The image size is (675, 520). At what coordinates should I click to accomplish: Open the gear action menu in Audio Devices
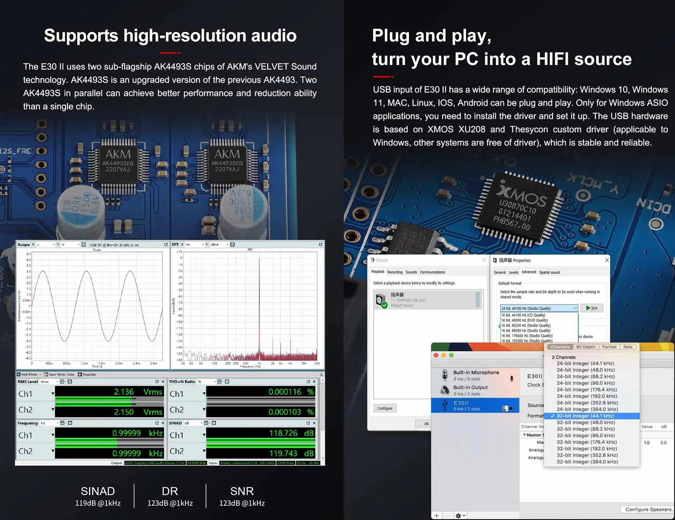click(460, 516)
